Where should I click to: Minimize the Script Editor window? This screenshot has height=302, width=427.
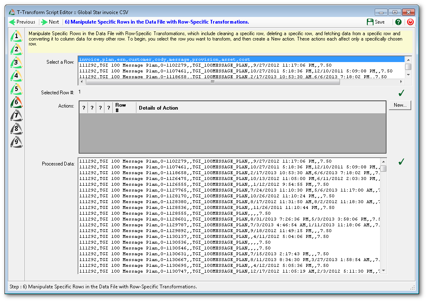[381, 12]
